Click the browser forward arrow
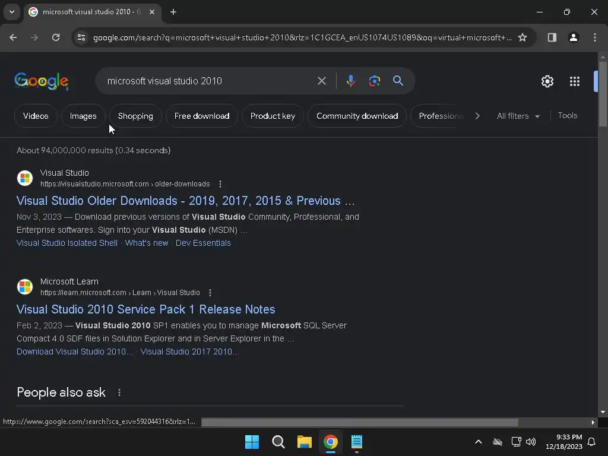 [x=34, y=37]
